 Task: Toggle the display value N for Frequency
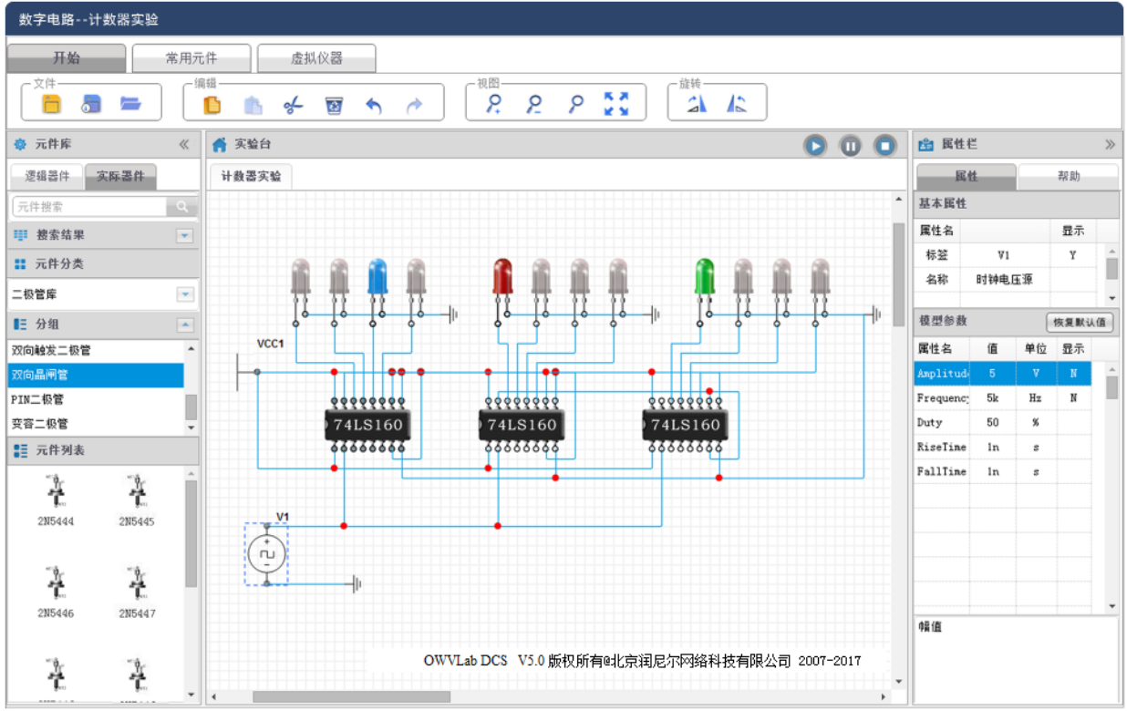pyautogui.click(x=1073, y=398)
